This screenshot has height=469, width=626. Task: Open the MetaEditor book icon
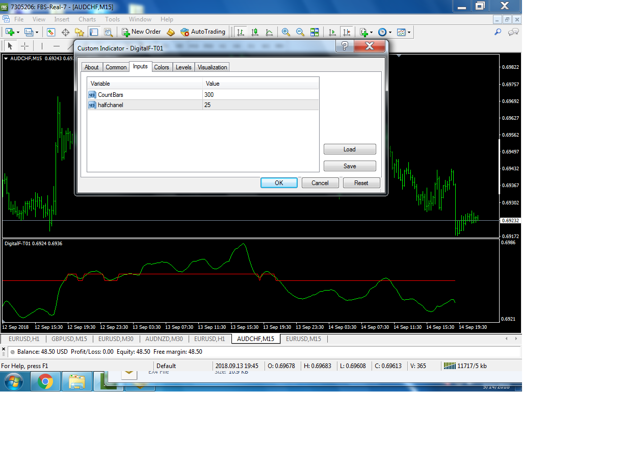(171, 32)
